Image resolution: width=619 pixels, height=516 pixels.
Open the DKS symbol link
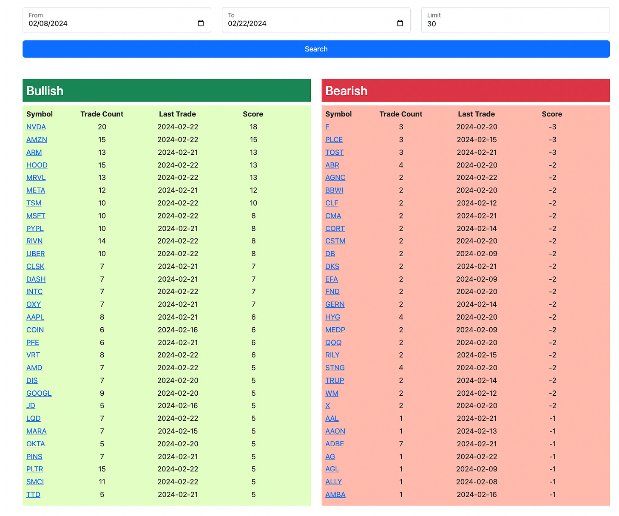tap(332, 267)
